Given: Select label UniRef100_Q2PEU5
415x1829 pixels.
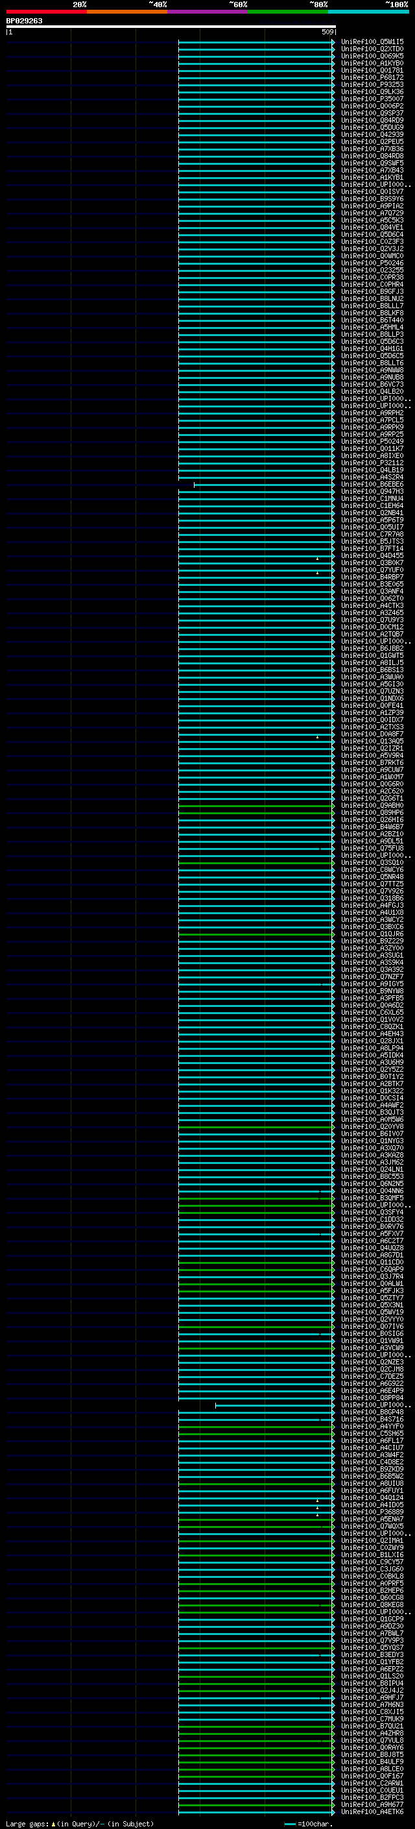Looking at the screenshot, I should coord(372,141).
